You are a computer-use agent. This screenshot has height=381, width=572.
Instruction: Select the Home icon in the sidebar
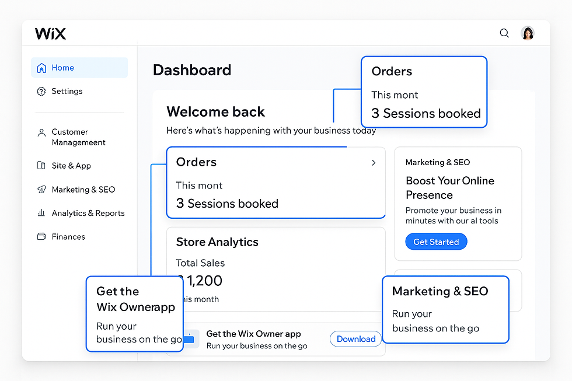tap(41, 68)
